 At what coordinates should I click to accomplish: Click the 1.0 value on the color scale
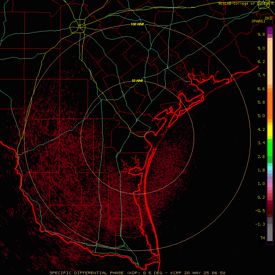click(261, 184)
